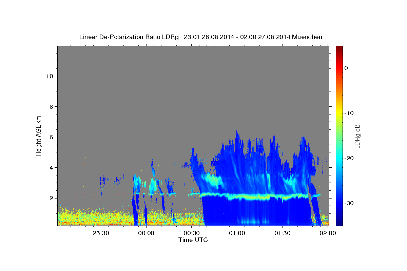This screenshot has width=407, height=271.
Task: Click the colorbar value -20
Action: [349, 158]
